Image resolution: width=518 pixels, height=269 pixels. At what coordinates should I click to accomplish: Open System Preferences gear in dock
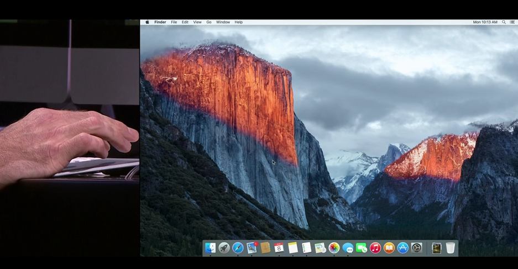[417, 248]
